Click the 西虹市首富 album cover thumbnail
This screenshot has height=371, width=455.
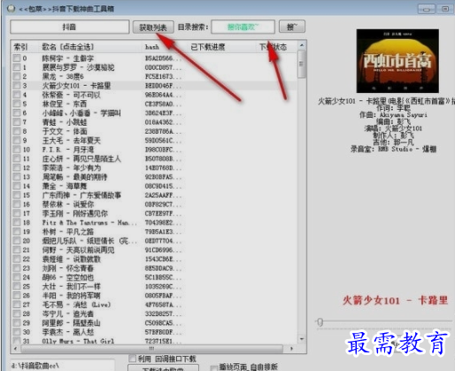(x=397, y=61)
